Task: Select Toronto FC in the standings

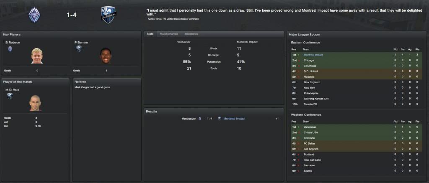Action: [x=312, y=104]
